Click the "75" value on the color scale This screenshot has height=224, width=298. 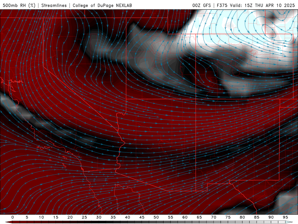[x=228, y=217]
